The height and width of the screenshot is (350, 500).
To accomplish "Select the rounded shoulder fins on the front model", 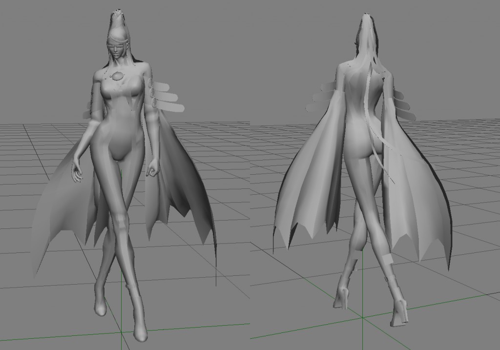I will coord(167,97).
